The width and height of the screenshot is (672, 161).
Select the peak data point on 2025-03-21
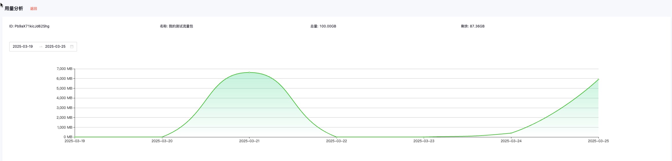point(249,73)
